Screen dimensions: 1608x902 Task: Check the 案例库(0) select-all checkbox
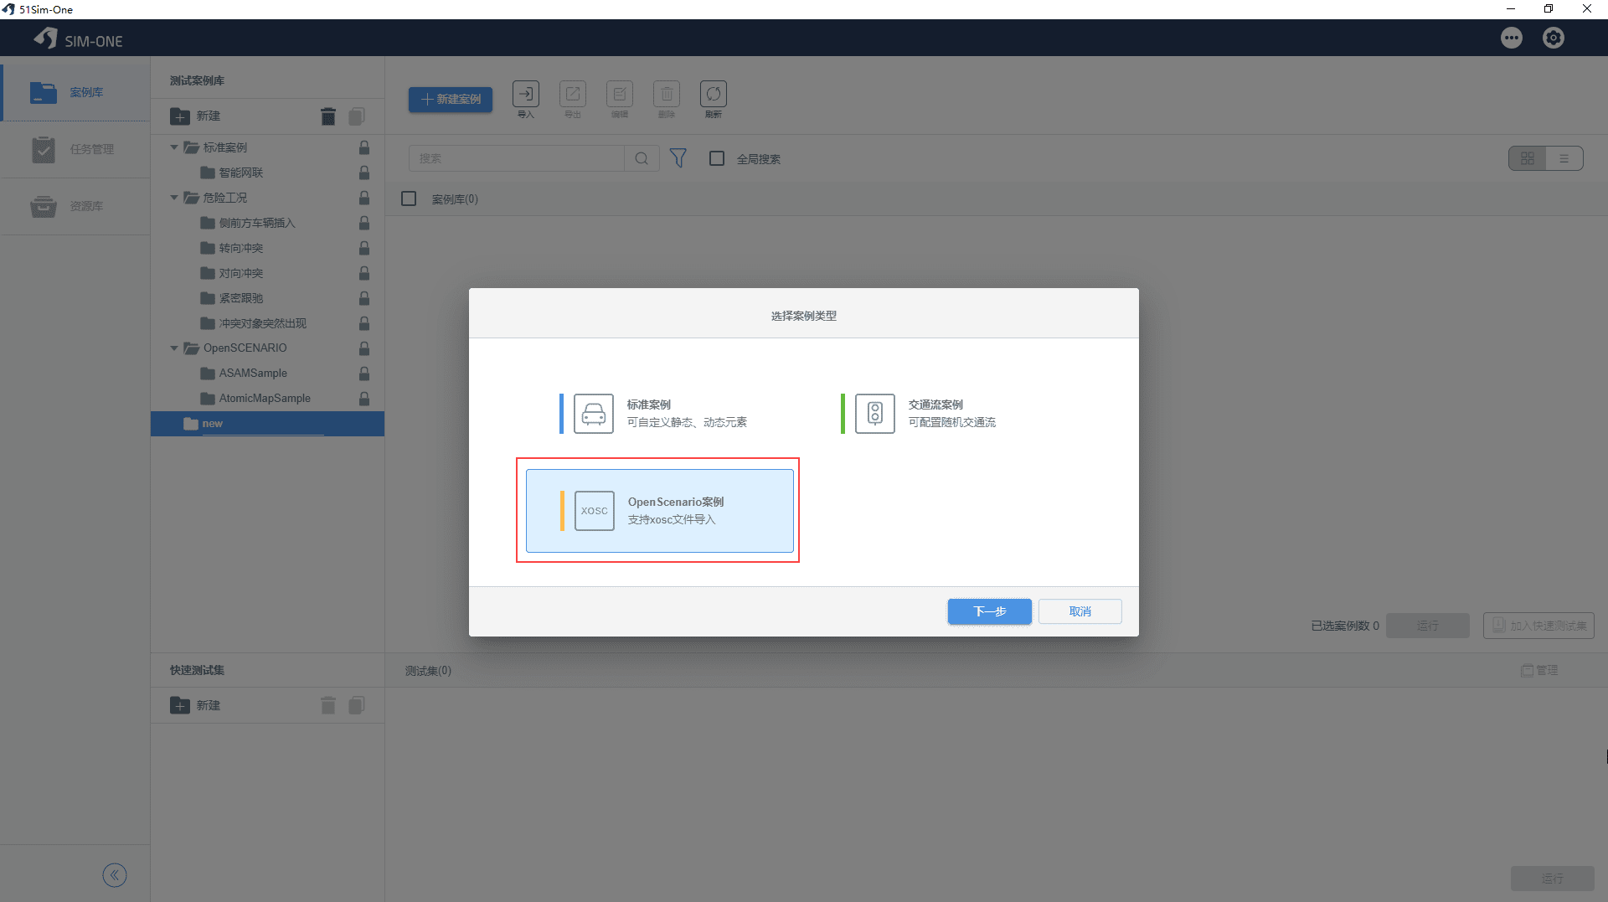(409, 198)
